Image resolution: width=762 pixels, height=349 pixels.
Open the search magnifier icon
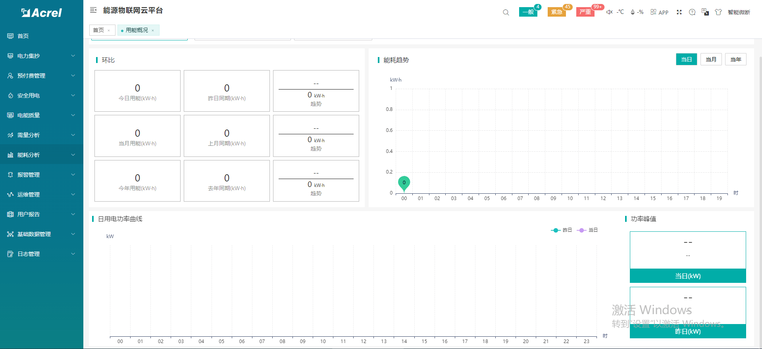point(506,12)
